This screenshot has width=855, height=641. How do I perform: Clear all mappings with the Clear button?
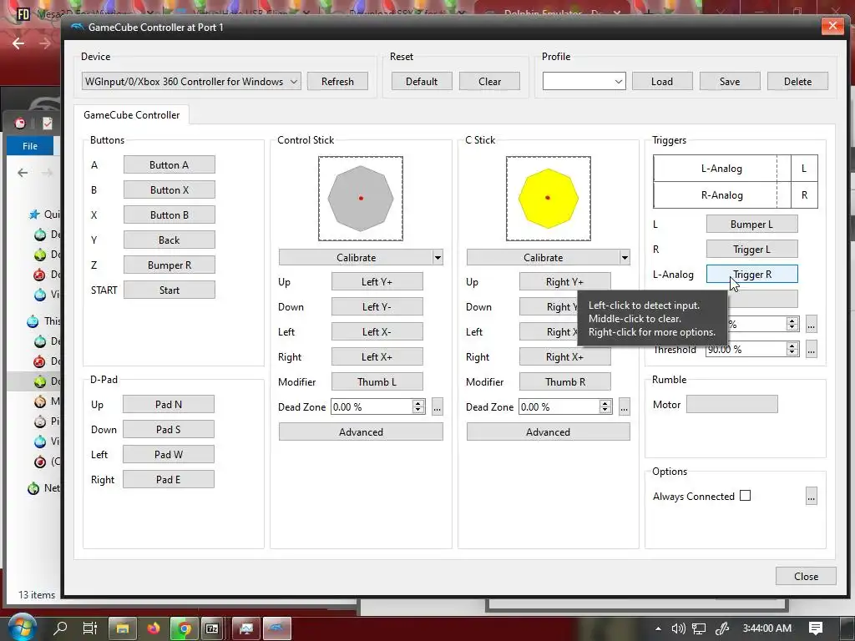click(489, 81)
